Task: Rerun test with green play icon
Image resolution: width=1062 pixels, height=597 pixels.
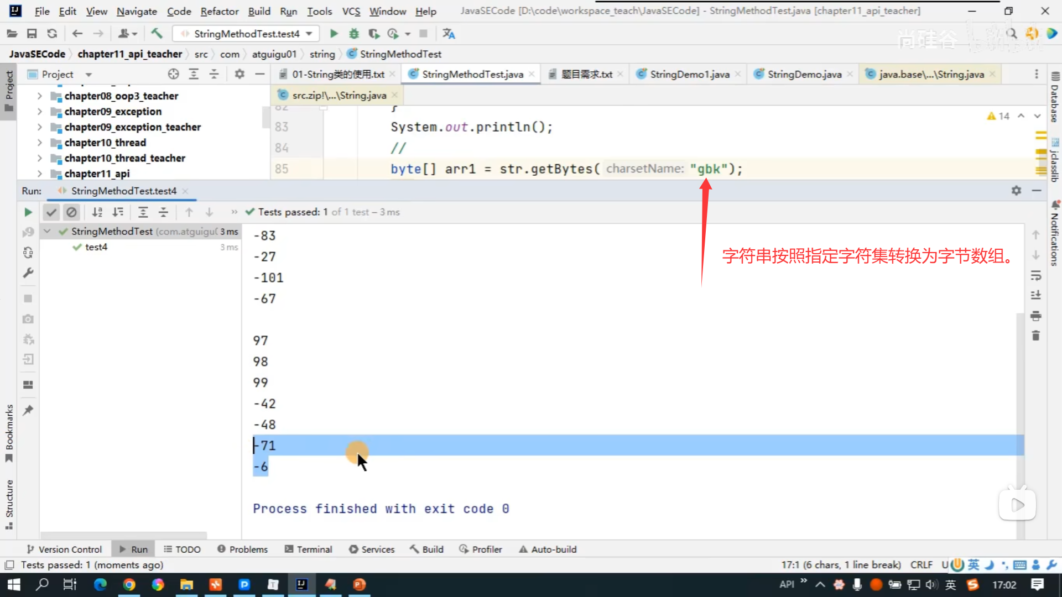Action: click(28, 212)
